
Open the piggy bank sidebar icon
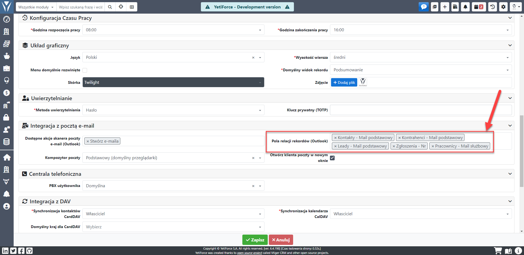[7, 56]
